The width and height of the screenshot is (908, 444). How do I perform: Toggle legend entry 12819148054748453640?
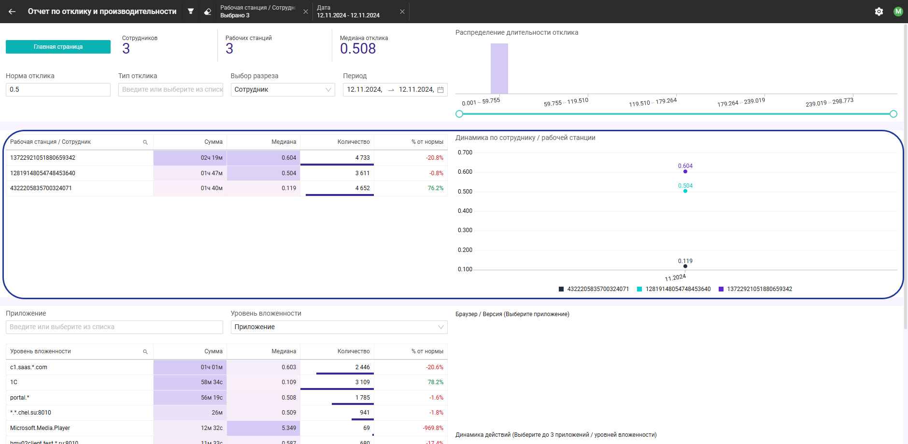coord(674,289)
